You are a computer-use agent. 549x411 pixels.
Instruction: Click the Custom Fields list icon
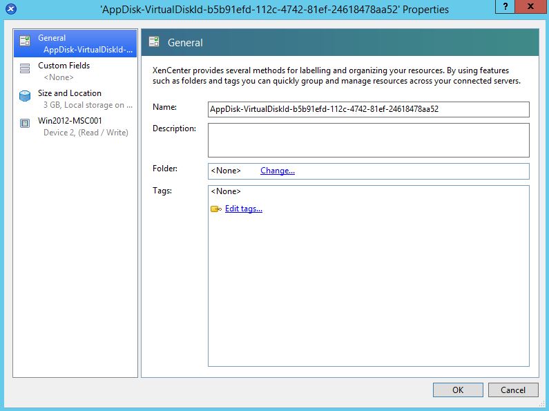tap(25, 68)
